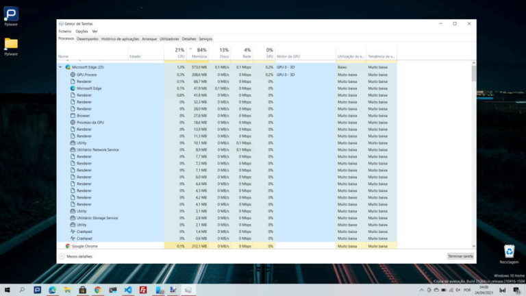Switch to the Arranque tab
Viewport: 526px width, 296px height.
(149, 38)
